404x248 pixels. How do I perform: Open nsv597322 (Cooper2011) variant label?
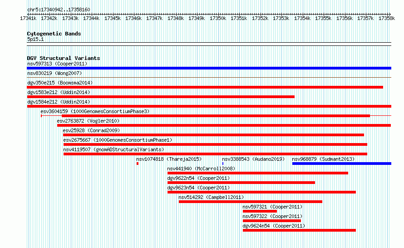click(272, 216)
